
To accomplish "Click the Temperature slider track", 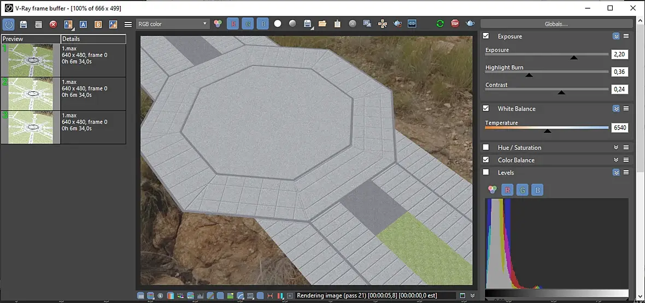I will pos(547,127).
